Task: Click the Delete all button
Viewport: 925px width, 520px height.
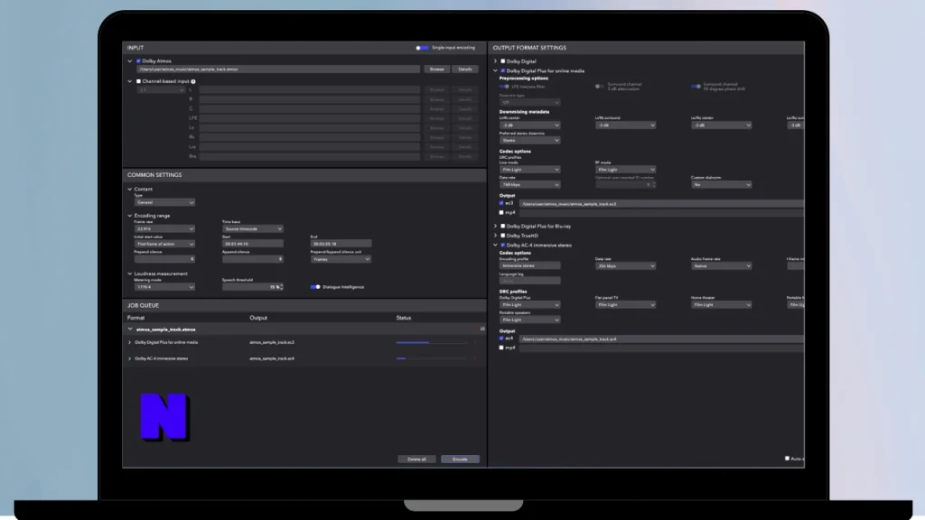Action: tap(416, 460)
